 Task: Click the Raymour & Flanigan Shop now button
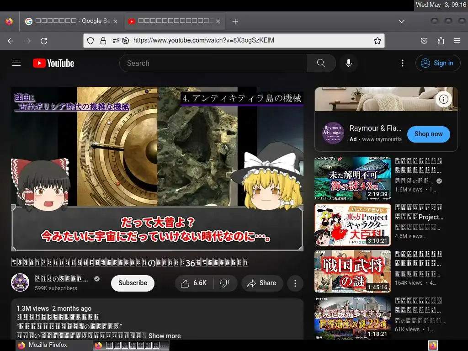pyautogui.click(x=428, y=134)
